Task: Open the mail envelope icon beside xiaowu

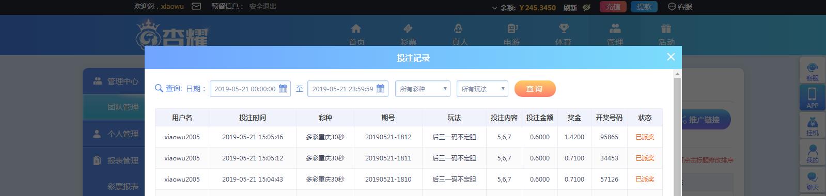Action: tap(196, 7)
